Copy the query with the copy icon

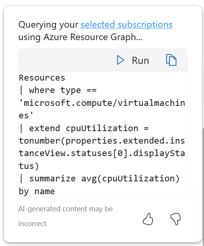pyautogui.click(x=171, y=60)
